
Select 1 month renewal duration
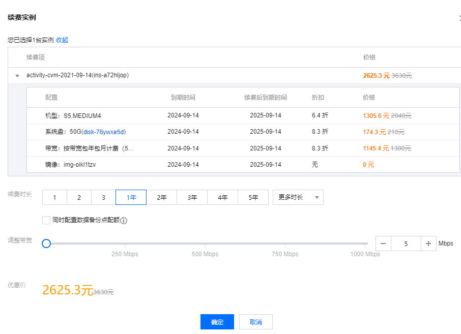click(x=54, y=197)
